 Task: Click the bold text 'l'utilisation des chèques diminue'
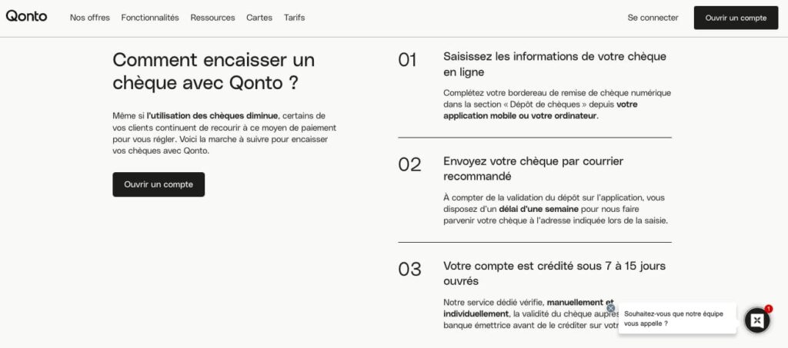click(212, 115)
